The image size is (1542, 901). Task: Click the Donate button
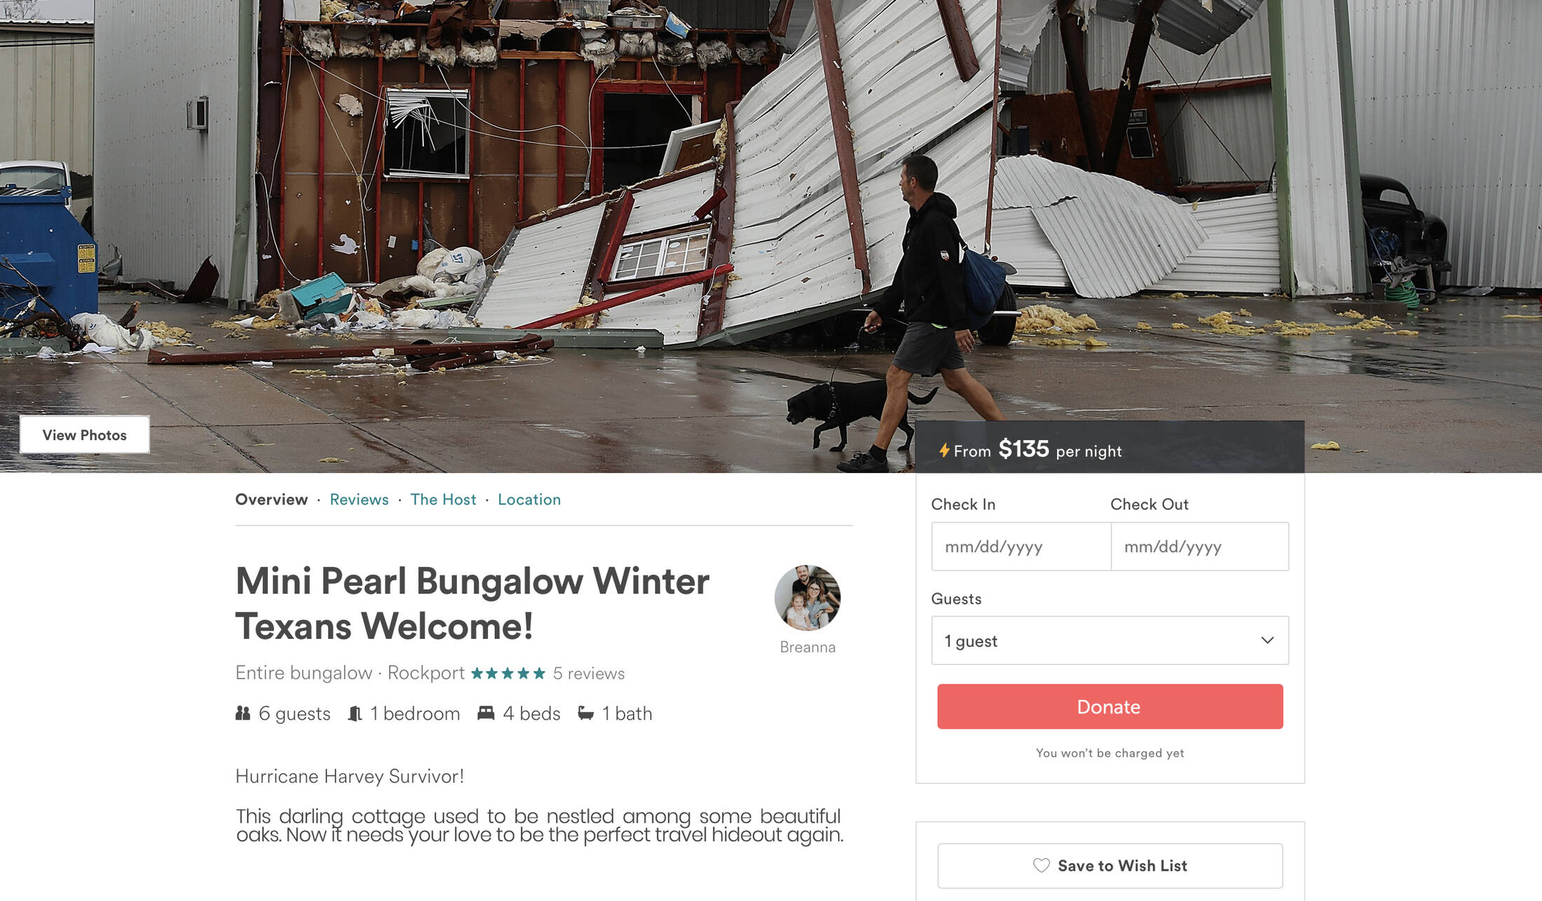[x=1110, y=706]
